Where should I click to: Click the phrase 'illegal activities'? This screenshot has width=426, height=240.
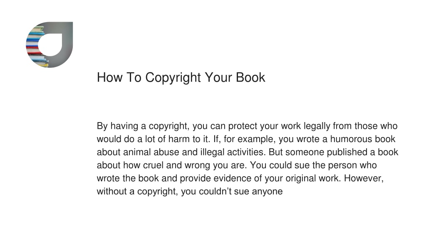pos(233,152)
